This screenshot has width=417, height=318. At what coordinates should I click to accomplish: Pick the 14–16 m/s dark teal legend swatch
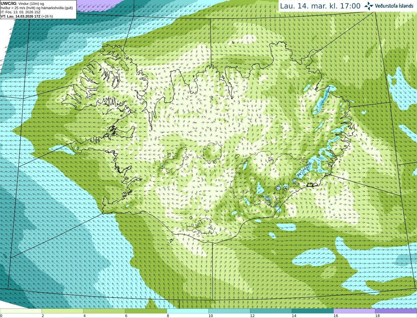pos(313,311)
